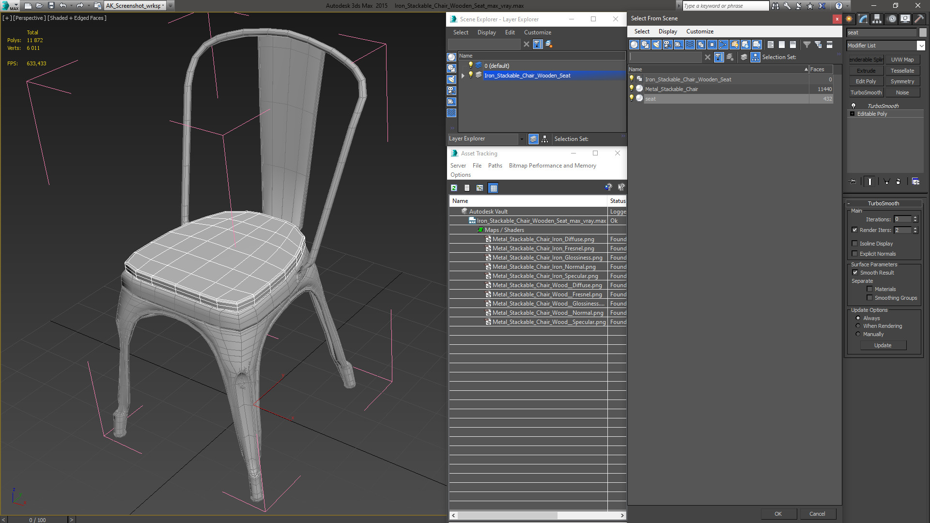Viewport: 930px width, 523px height.
Task: Open the Undo history dropdown arrow
Action: point(71,6)
